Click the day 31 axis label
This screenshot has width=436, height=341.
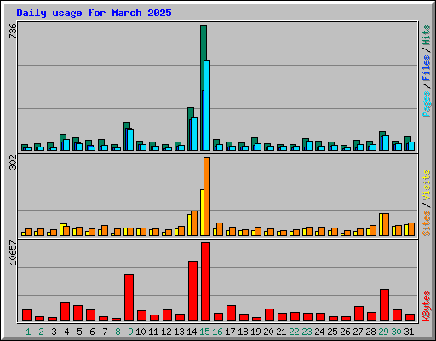click(409, 332)
